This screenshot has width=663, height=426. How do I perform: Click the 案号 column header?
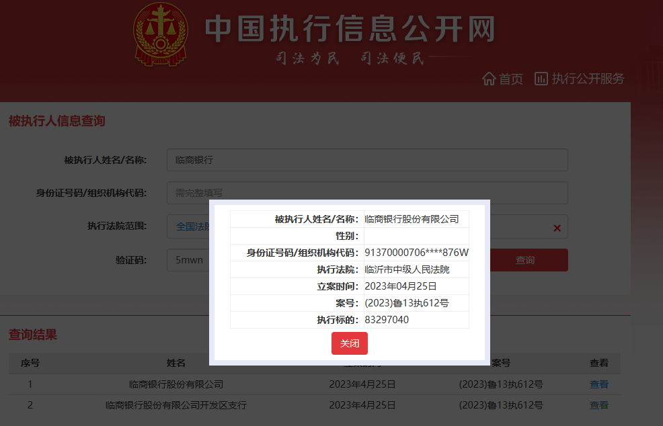click(x=501, y=363)
